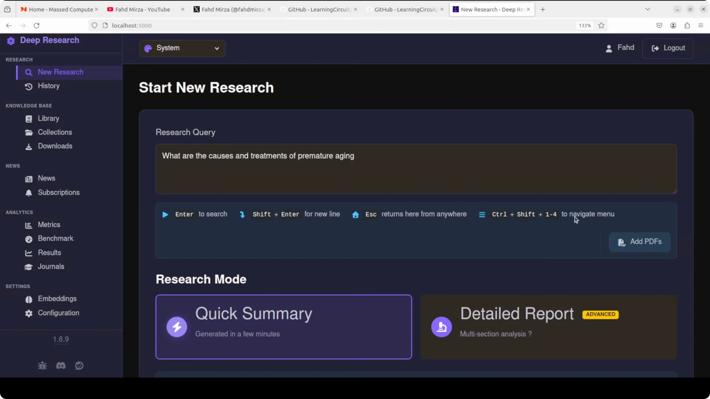Open Library in the sidebar
710x399 pixels.
pyautogui.click(x=69, y=119)
